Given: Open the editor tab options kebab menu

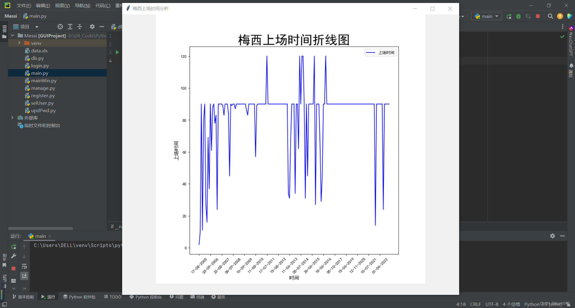Looking at the screenshot, I should [563, 27].
